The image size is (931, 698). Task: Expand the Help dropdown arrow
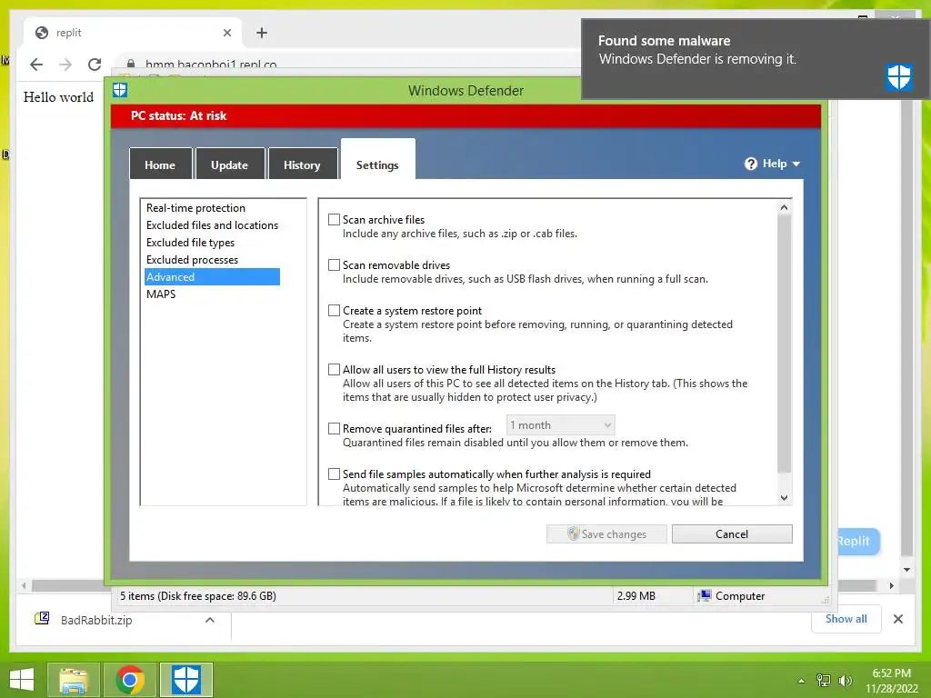pos(796,164)
